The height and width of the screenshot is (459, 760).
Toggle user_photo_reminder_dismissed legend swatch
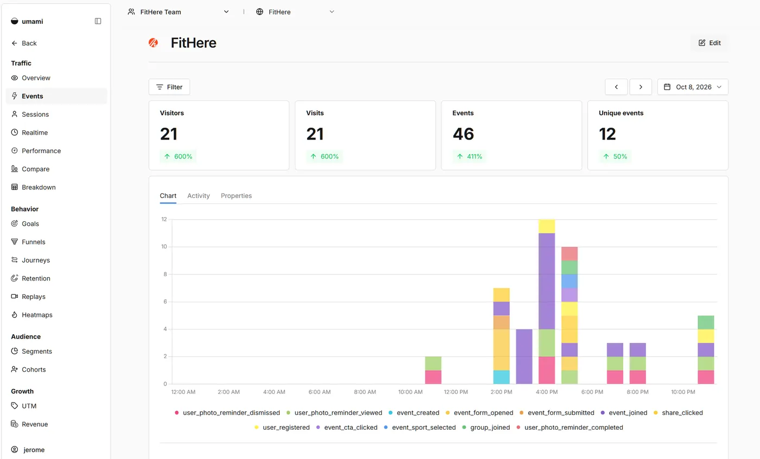(176, 413)
